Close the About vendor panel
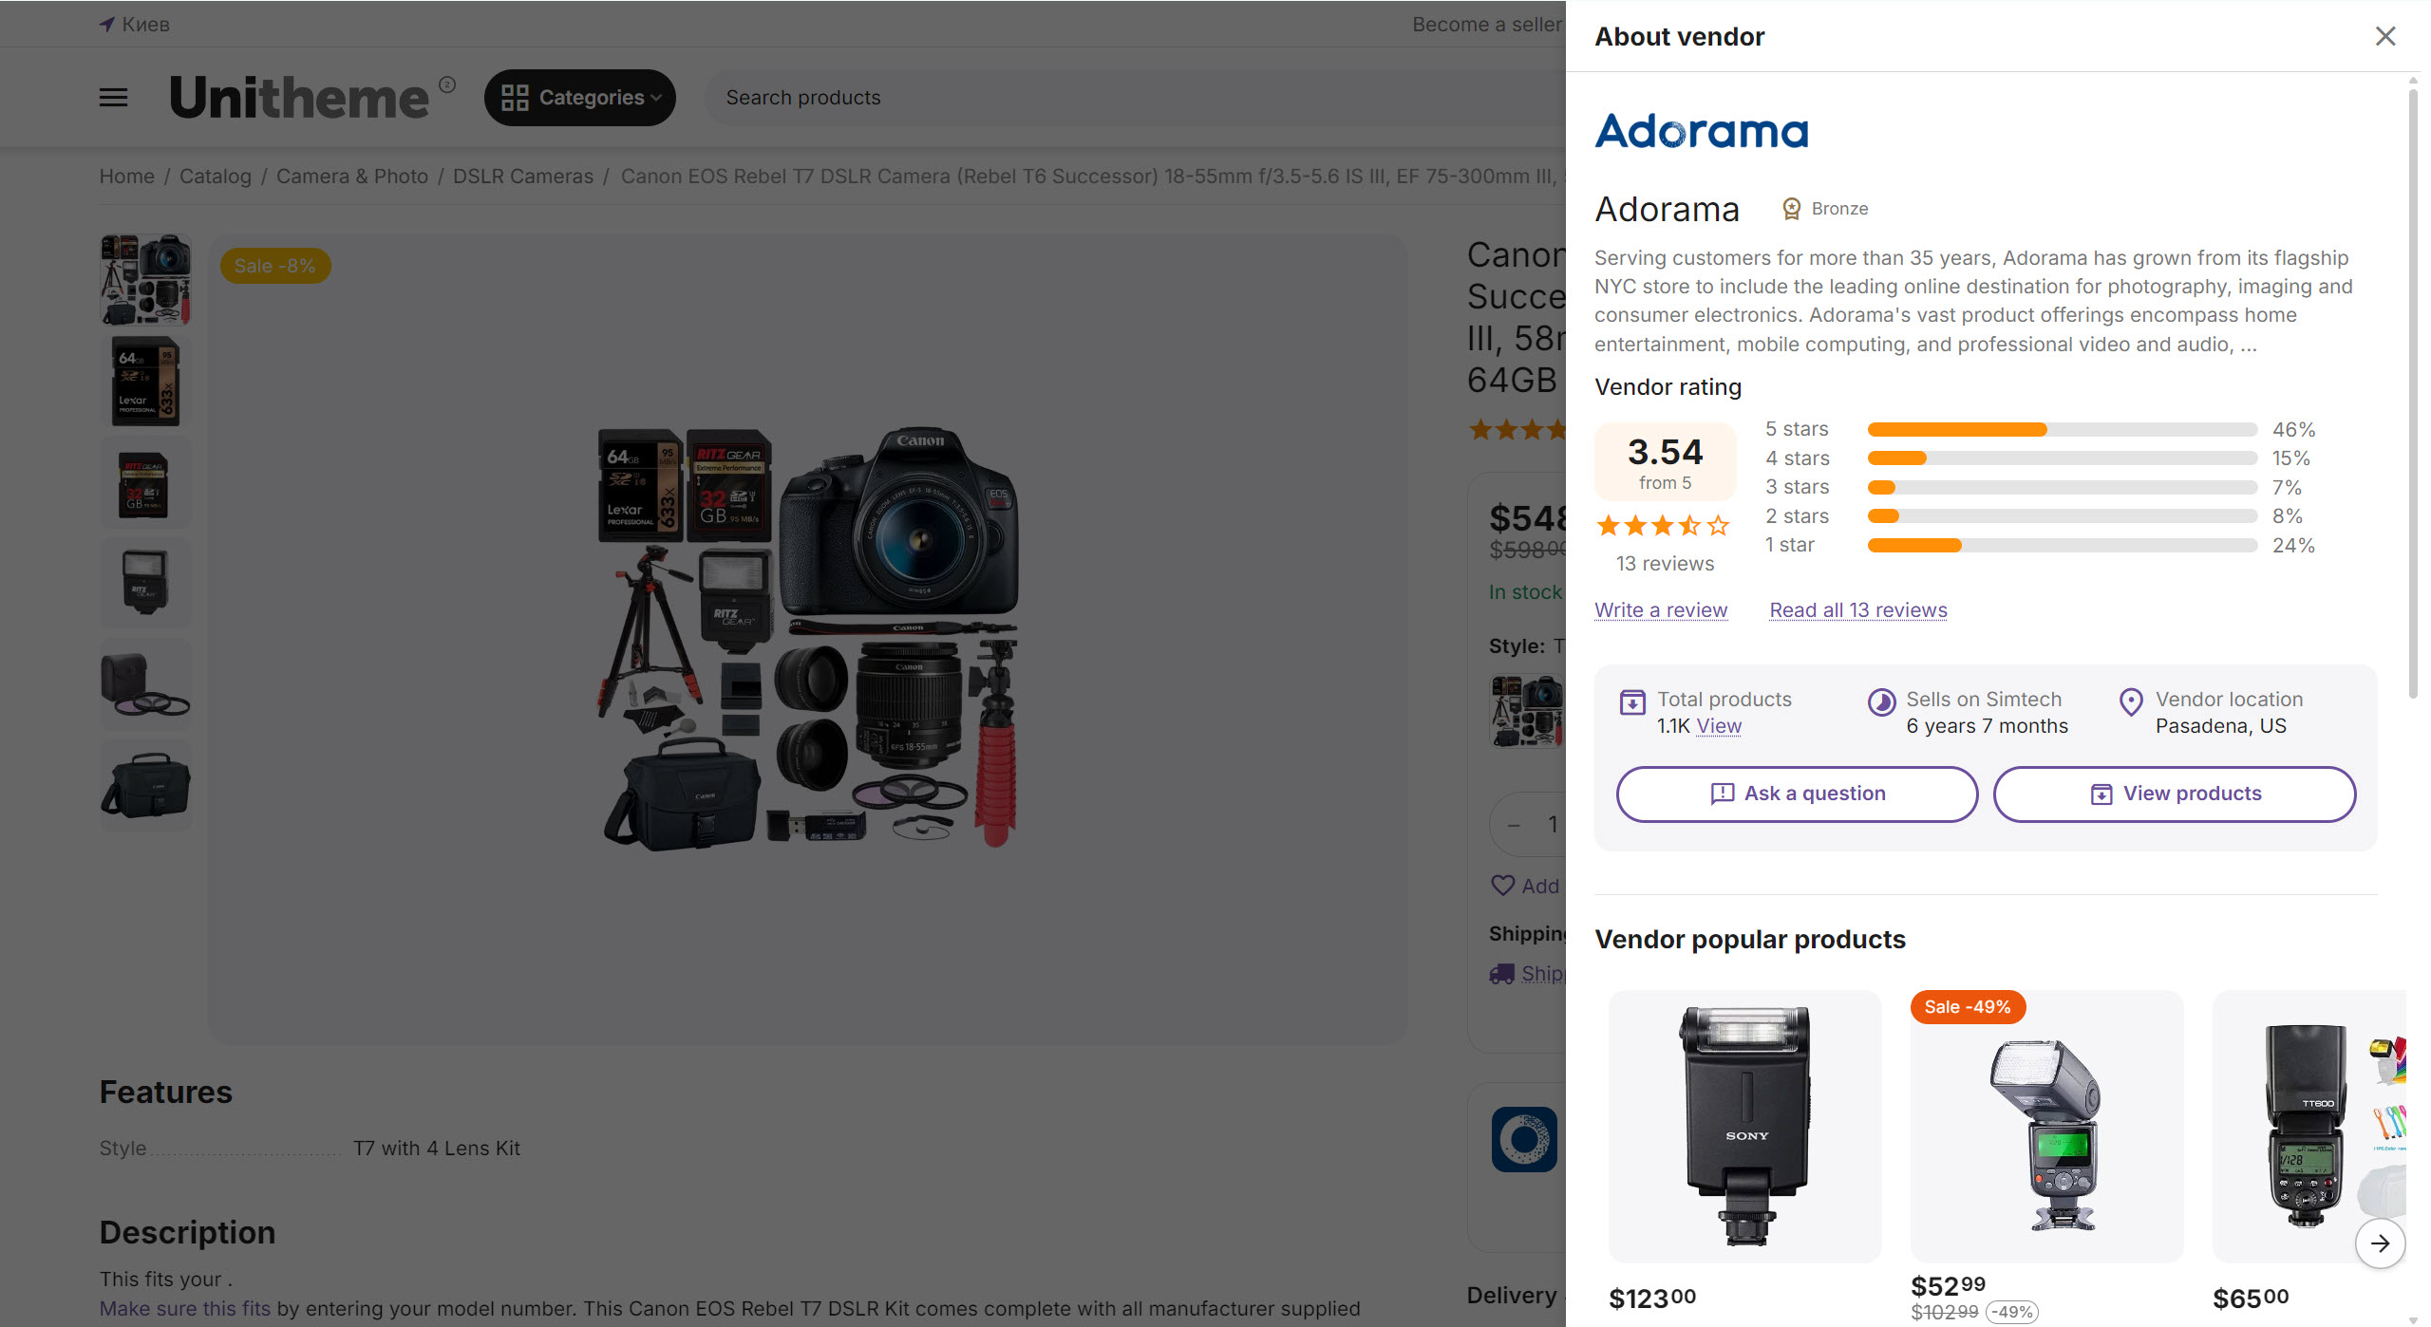This screenshot has width=2431, height=1327. (x=2384, y=36)
